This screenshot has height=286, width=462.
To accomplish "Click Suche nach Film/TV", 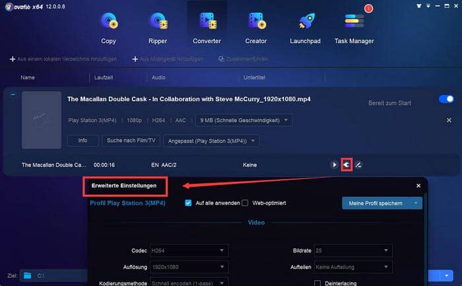I will point(131,141).
